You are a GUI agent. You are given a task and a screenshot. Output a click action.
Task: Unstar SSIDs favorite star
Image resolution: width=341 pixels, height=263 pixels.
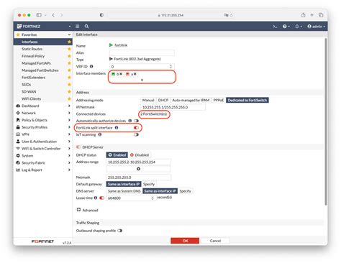(x=69, y=85)
